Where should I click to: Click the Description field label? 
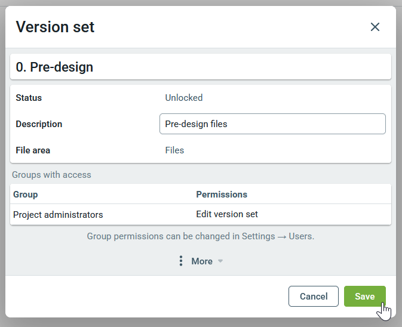click(39, 124)
